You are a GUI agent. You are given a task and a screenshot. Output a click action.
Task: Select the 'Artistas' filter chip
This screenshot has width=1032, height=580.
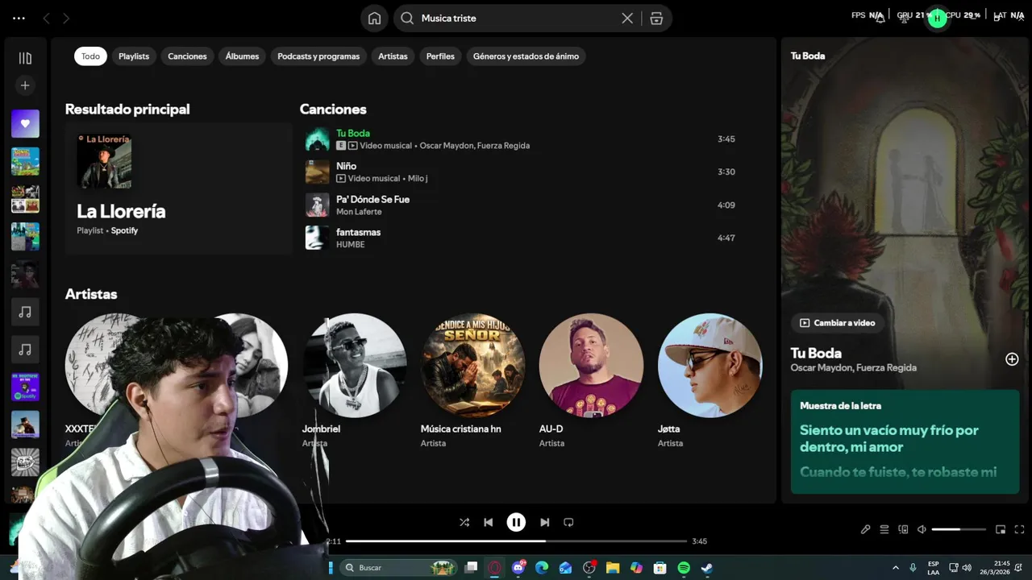click(393, 56)
